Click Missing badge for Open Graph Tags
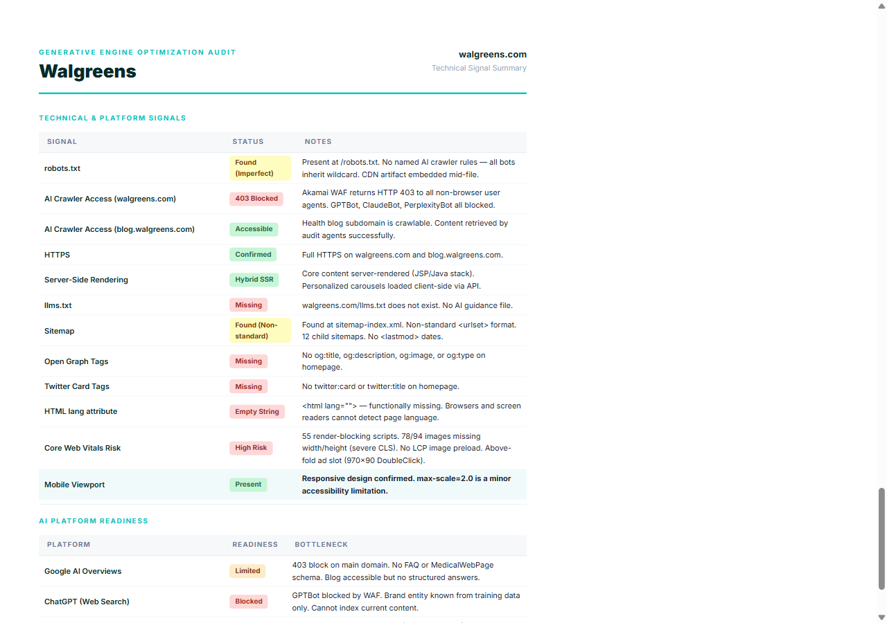 click(x=248, y=361)
